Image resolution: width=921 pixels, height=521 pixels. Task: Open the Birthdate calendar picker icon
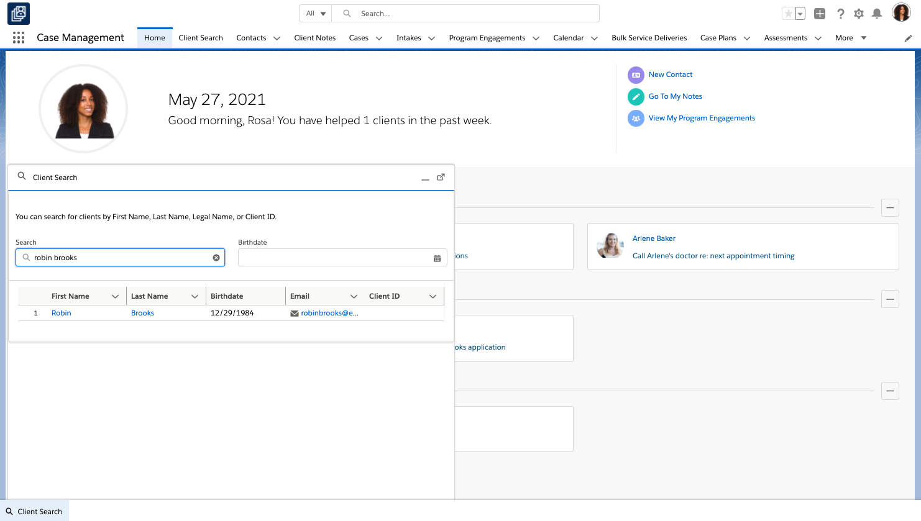point(437,258)
